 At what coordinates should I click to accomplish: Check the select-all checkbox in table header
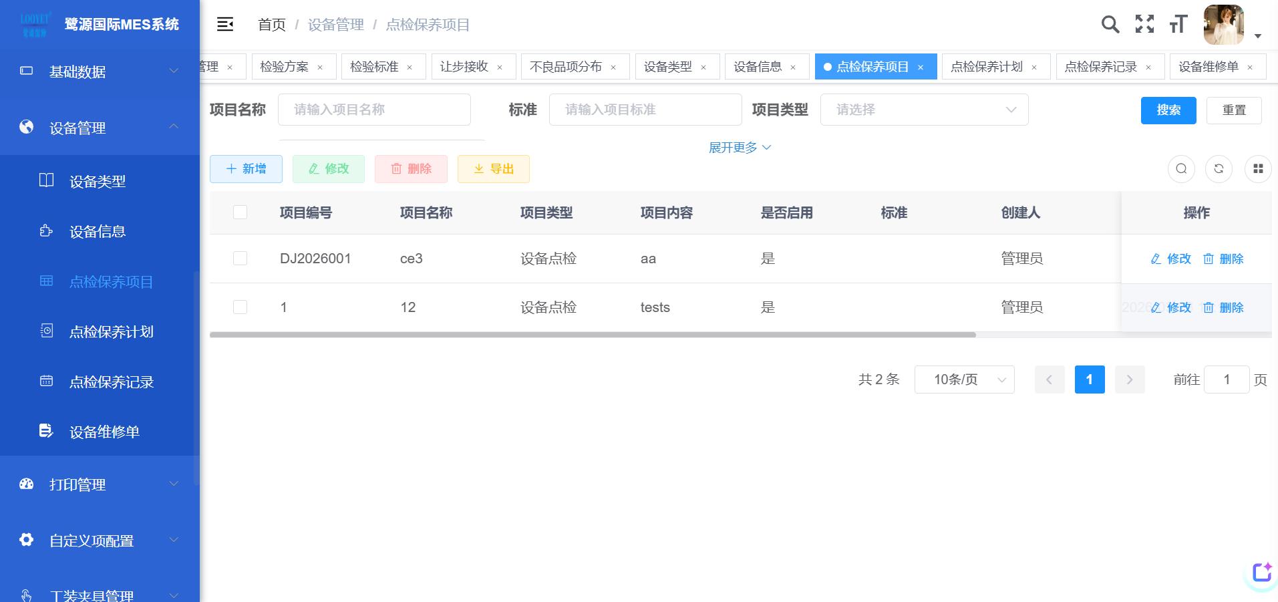click(240, 212)
